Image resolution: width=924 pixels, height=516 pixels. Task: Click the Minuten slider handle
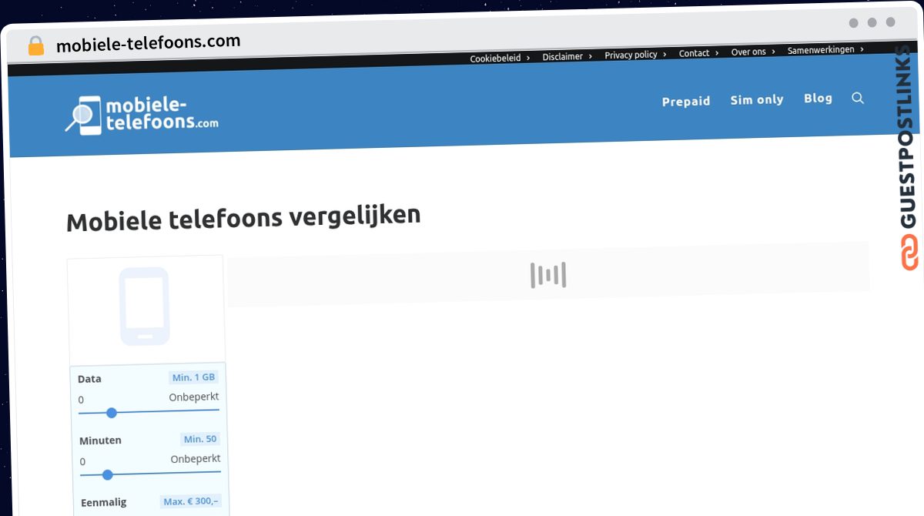pos(107,474)
